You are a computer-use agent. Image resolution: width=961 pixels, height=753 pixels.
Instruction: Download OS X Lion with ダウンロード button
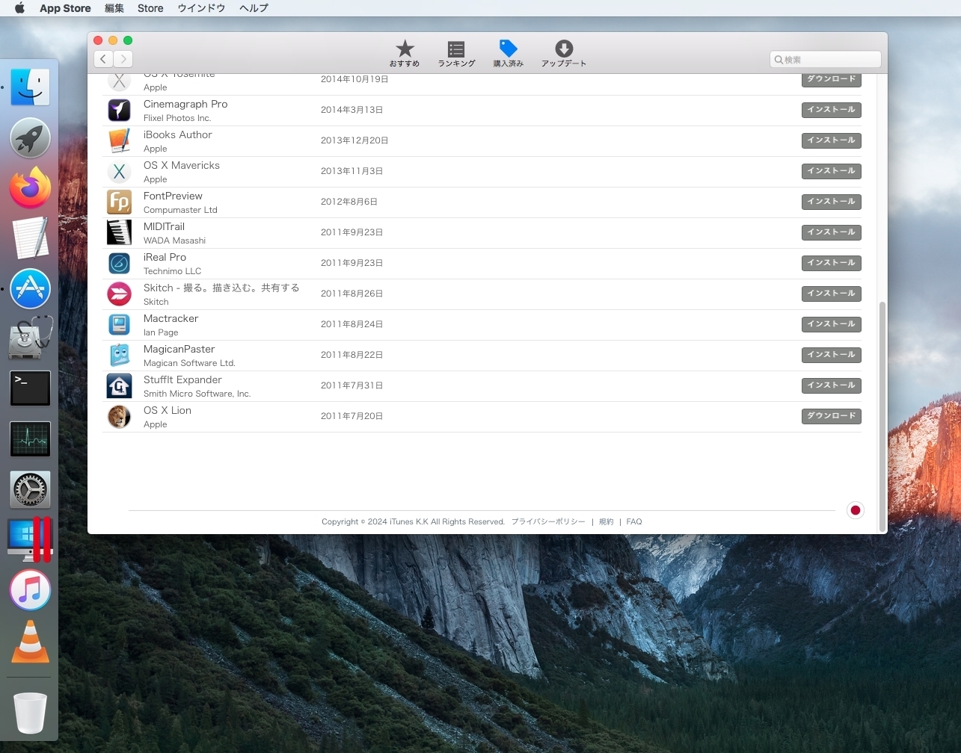(x=831, y=416)
